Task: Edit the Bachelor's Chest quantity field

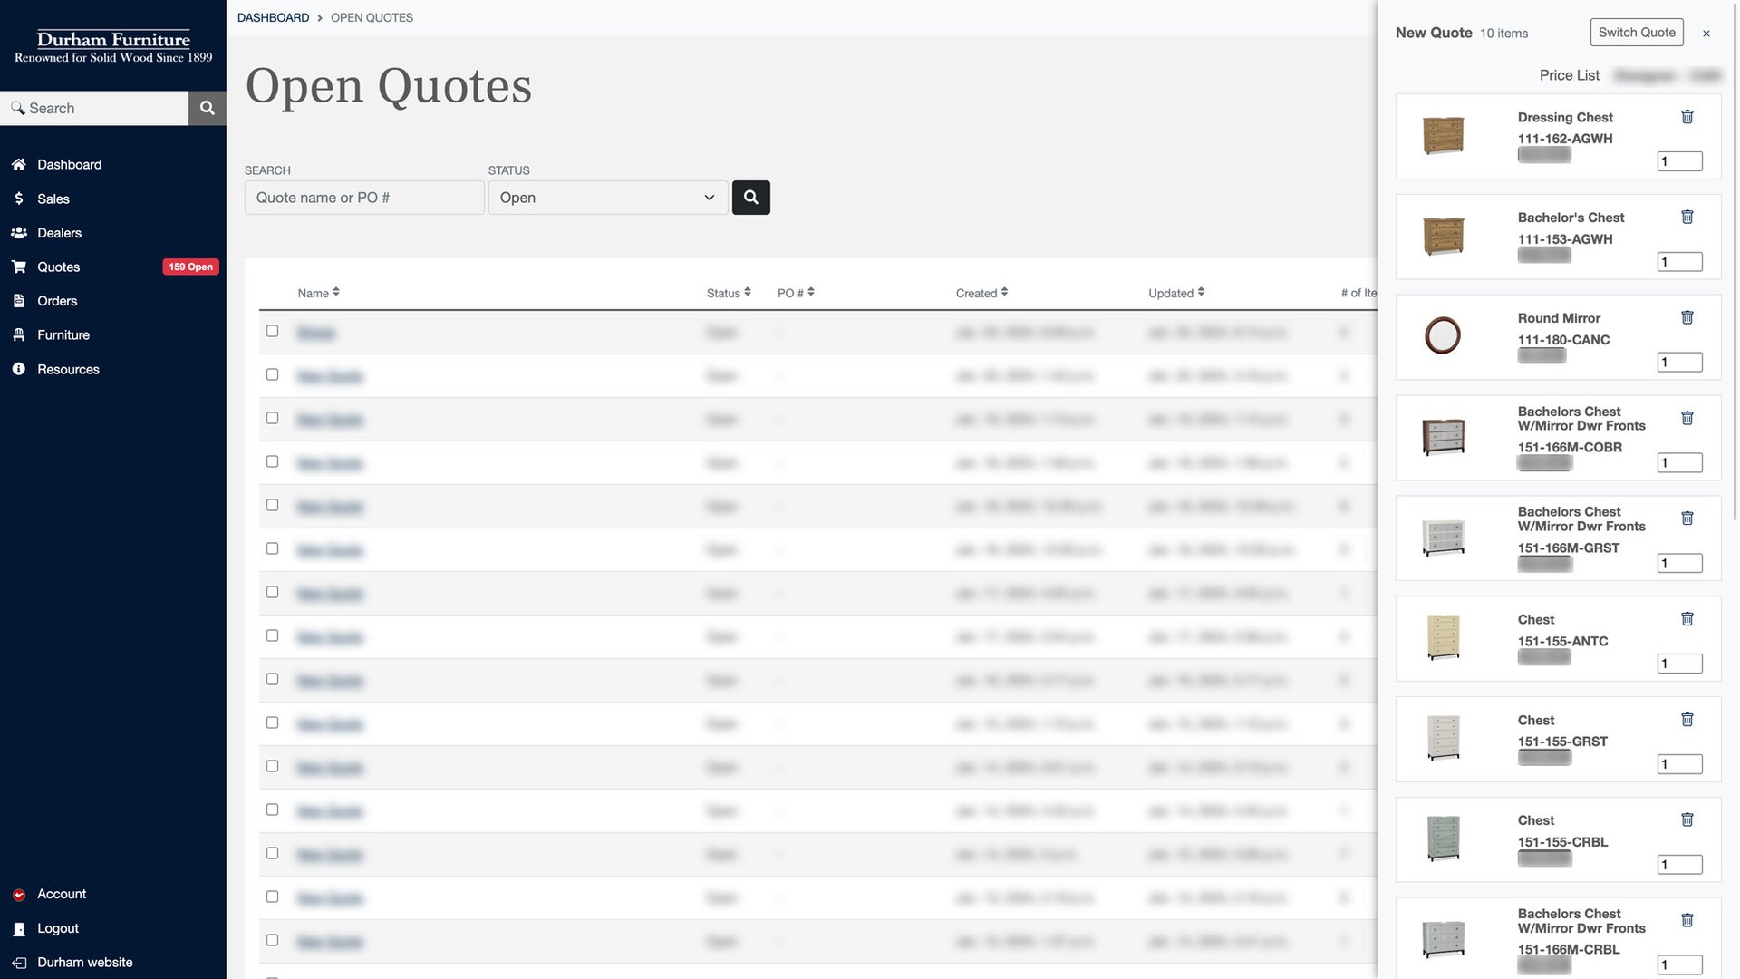Action: tap(1679, 262)
